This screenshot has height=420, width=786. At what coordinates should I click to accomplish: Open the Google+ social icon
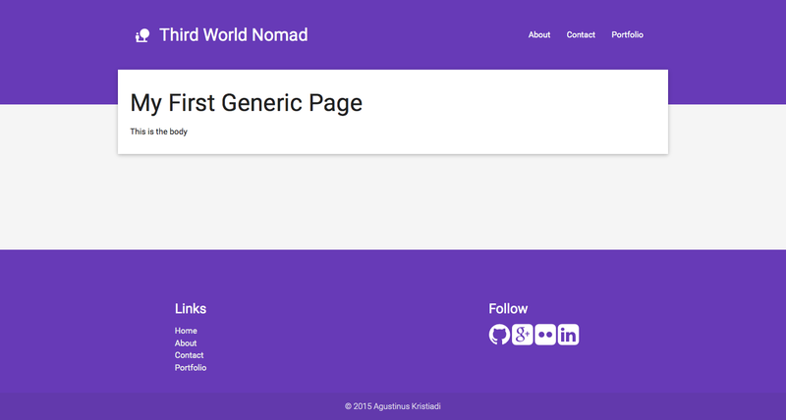pos(523,335)
